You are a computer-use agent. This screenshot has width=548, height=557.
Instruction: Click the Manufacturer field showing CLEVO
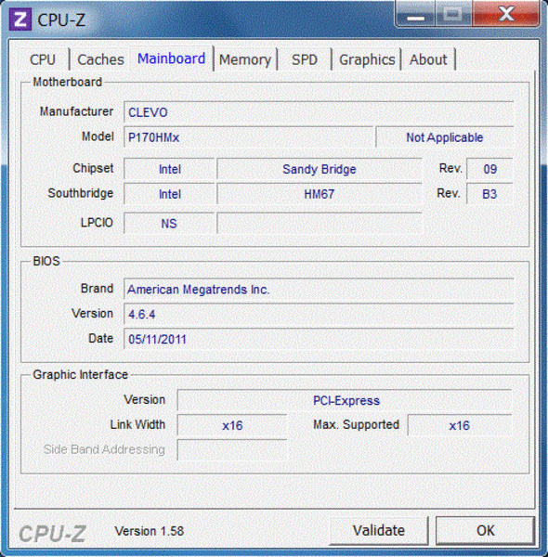click(319, 112)
